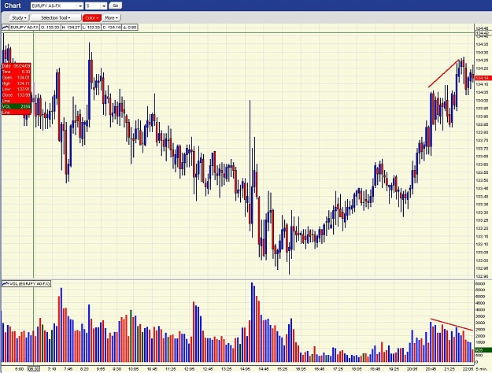Click the Close 133.99 row in data box
The image size is (492, 373).
point(17,95)
